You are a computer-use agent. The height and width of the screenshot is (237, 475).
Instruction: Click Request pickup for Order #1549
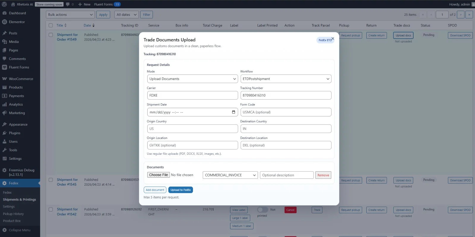(x=350, y=35)
